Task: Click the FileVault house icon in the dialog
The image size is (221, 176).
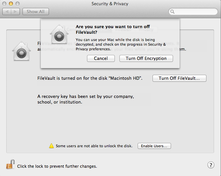Action: tap(59, 34)
